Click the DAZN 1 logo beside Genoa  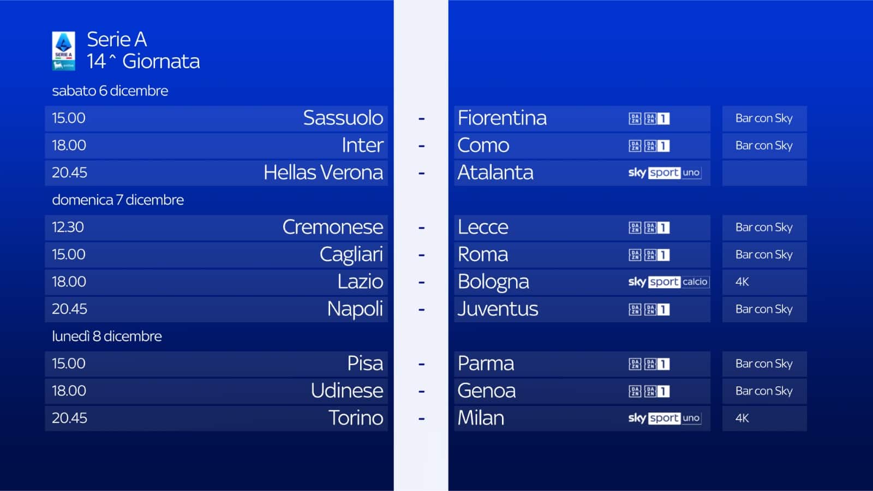point(649,391)
